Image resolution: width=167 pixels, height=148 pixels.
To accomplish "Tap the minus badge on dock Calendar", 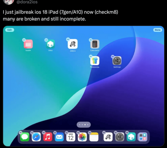I will (x=66, y=132).
